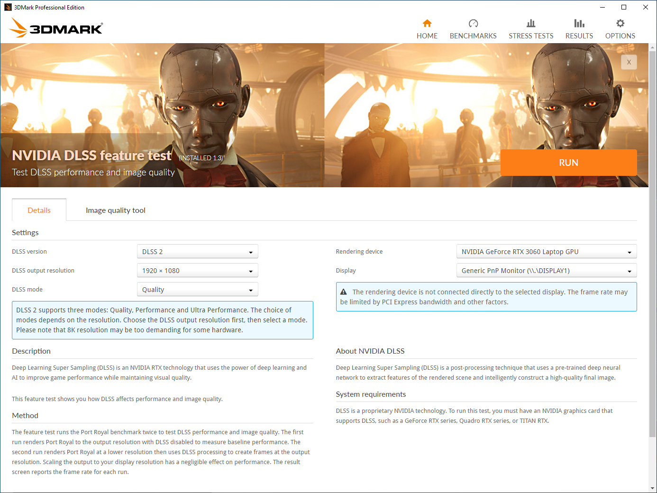657x493 pixels.
Task: Open the DLSS mode dropdown
Action: [x=197, y=290]
